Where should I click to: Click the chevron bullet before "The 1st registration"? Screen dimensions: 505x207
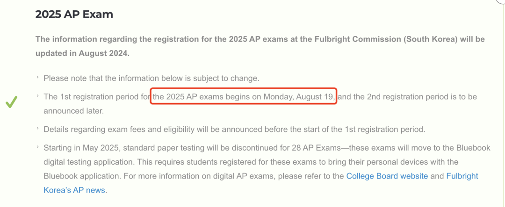click(38, 96)
